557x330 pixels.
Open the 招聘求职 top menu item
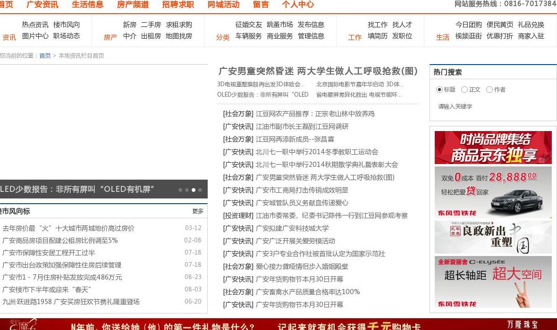tap(178, 5)
